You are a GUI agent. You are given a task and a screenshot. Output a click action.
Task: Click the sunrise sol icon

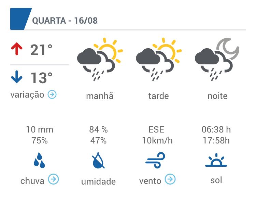click(216, 160)
